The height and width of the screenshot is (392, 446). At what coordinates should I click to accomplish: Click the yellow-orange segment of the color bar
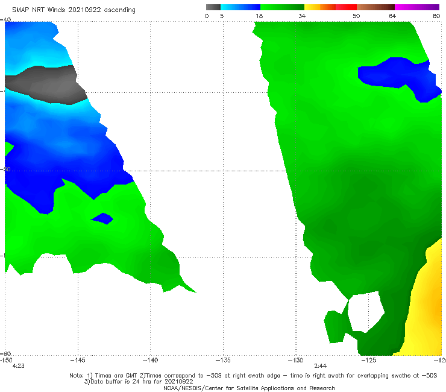click(320, 7)
